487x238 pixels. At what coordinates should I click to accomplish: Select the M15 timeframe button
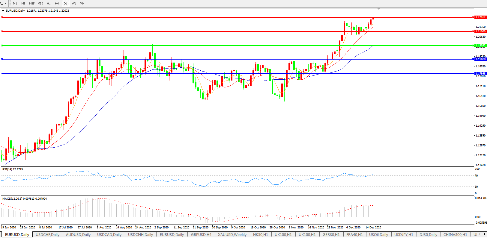[32, 4]
